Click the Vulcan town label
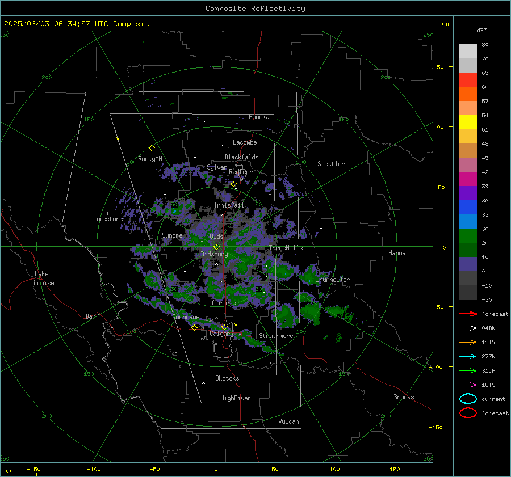Screen dimensions: 511x477 (x=289, y=421)
